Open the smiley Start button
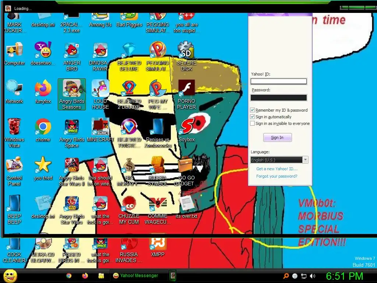 (10, 276)
